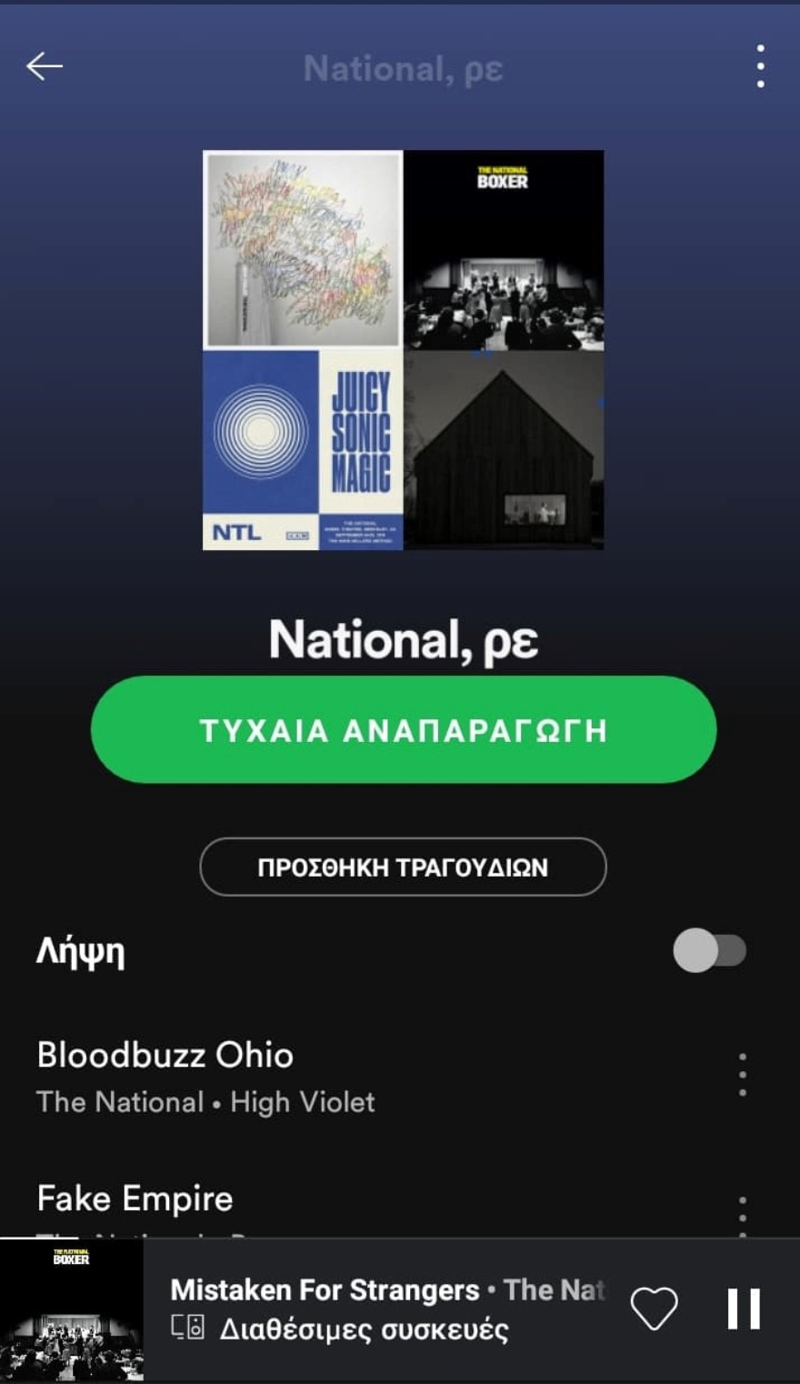Open the Boxer album thumbnail in player
800x1384 pixels.
[72, 1311]
